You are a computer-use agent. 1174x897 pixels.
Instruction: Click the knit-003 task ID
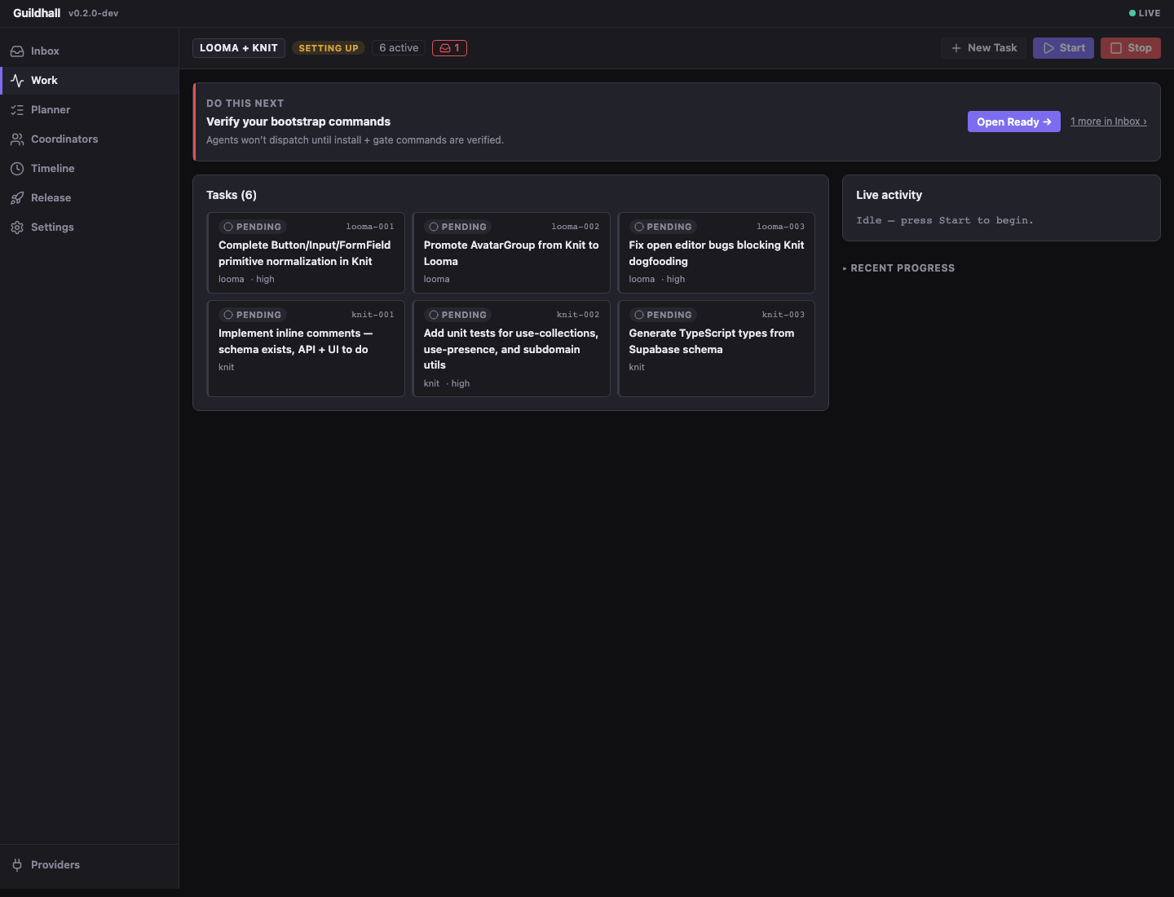tap(783, 315)
